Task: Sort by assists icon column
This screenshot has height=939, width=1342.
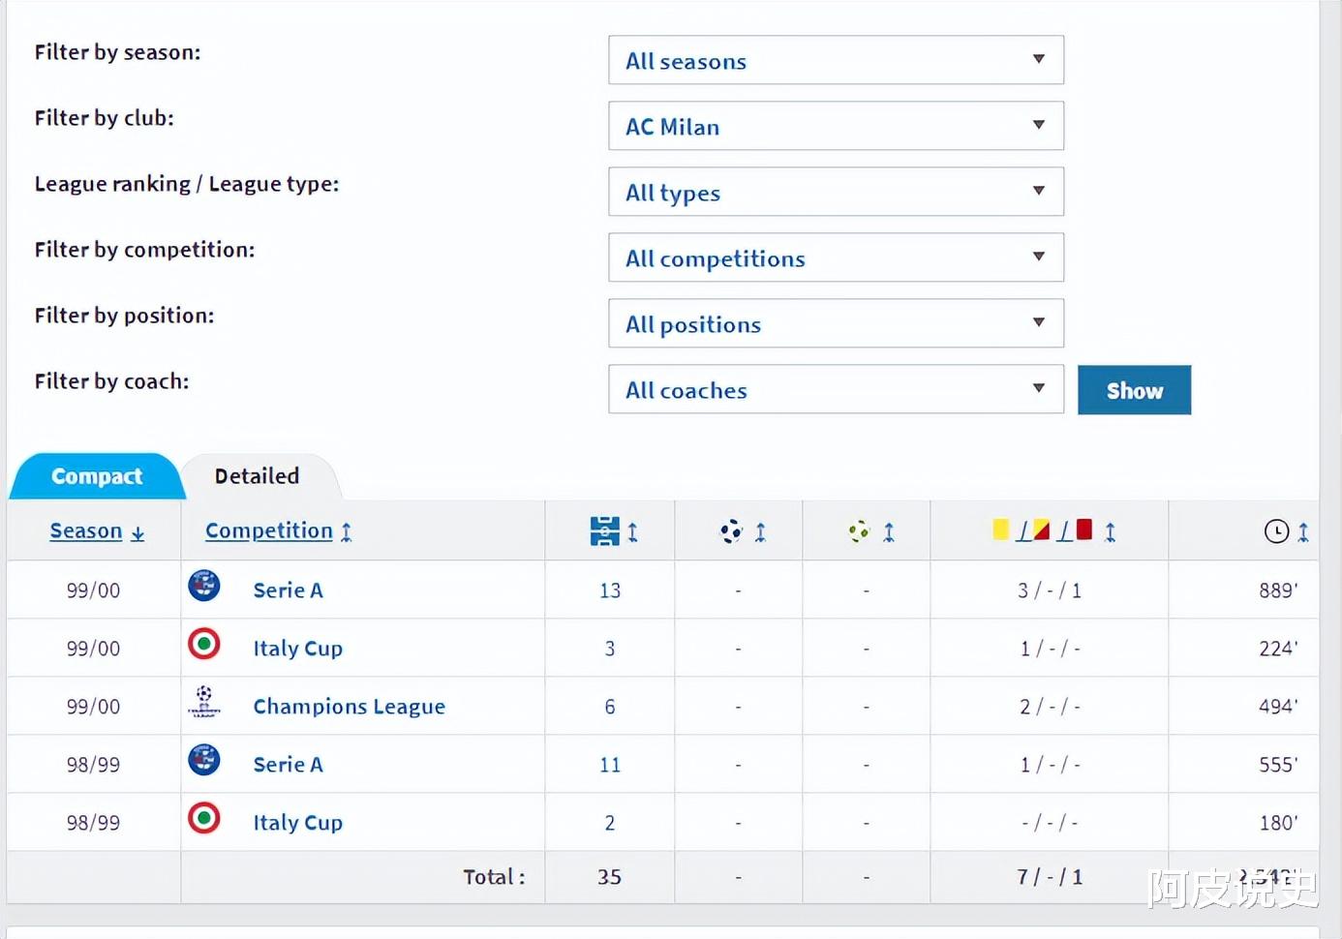Action: coord(860,531)
